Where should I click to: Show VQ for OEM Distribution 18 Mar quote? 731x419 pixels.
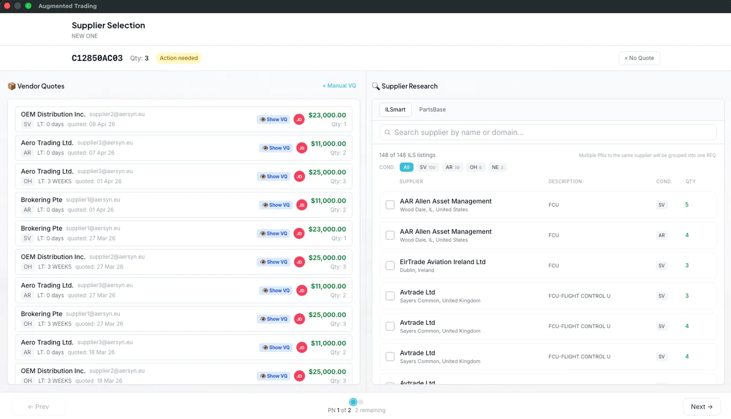[x=274, y=376]
